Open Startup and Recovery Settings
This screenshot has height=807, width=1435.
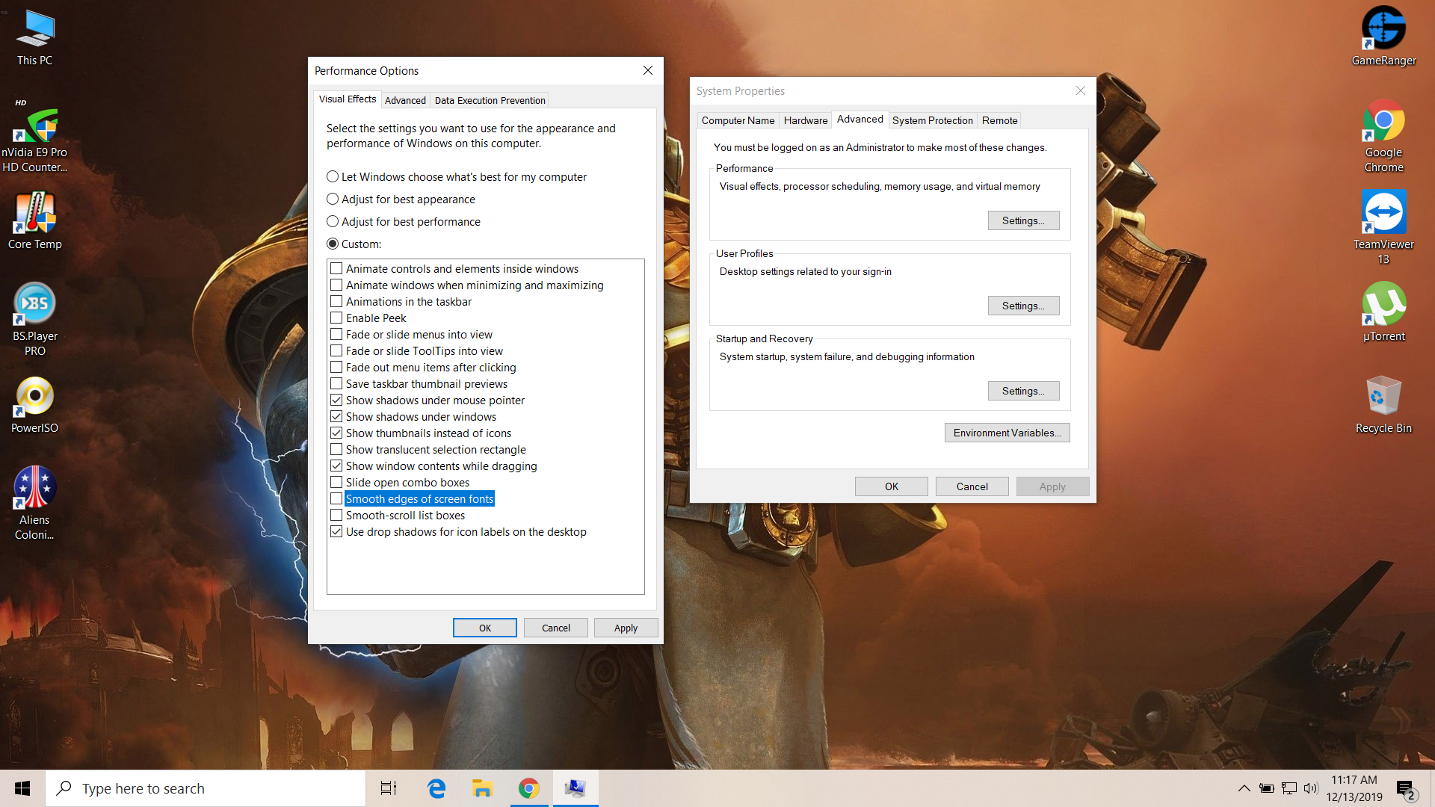click(1023, 391)
